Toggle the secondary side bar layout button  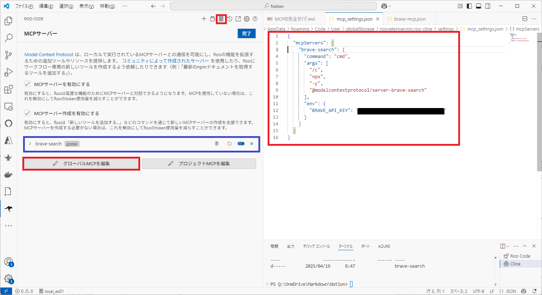coord(488,6)
